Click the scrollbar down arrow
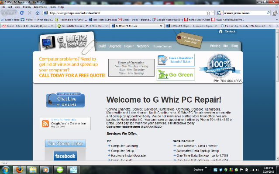Viewport: 279px width, 174px height. pos(277,158)
